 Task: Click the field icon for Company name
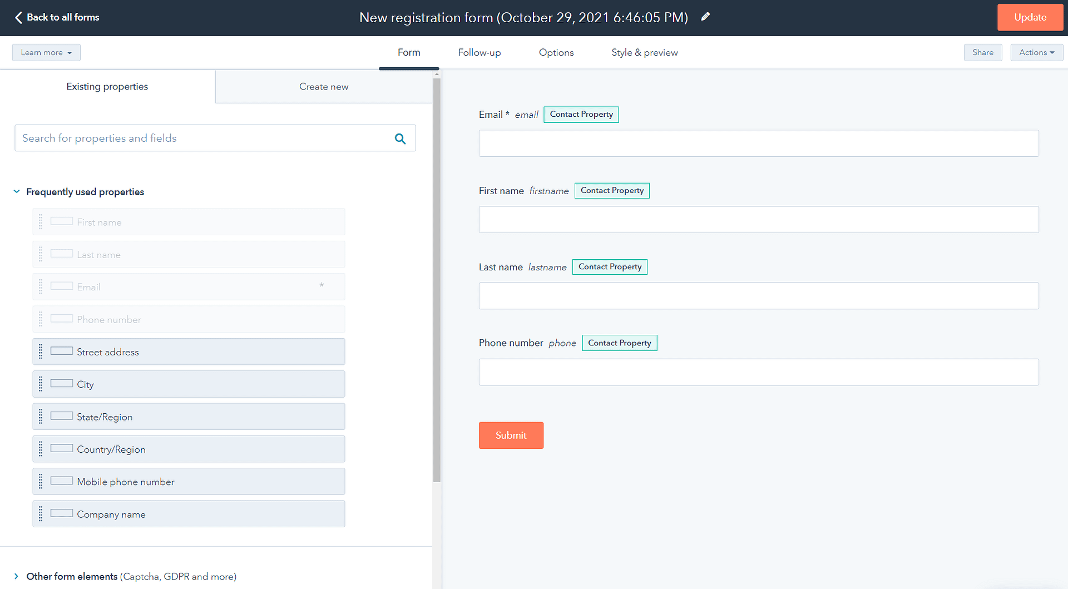click(x=61, y=513)
